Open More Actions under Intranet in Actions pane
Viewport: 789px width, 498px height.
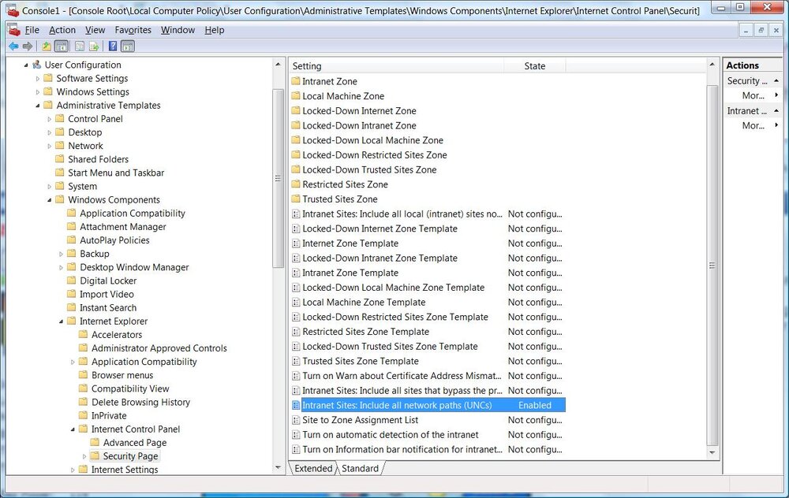753,125
